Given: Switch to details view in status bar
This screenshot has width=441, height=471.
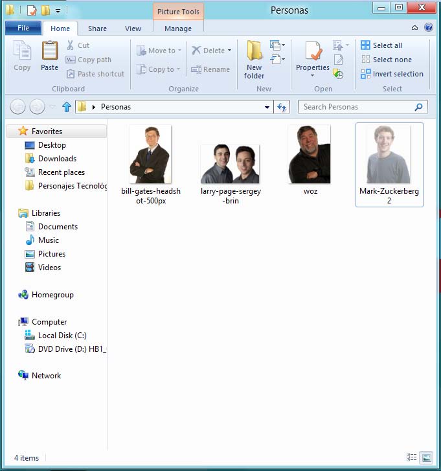Looking at the screenshot, I should tap(411, 457).
